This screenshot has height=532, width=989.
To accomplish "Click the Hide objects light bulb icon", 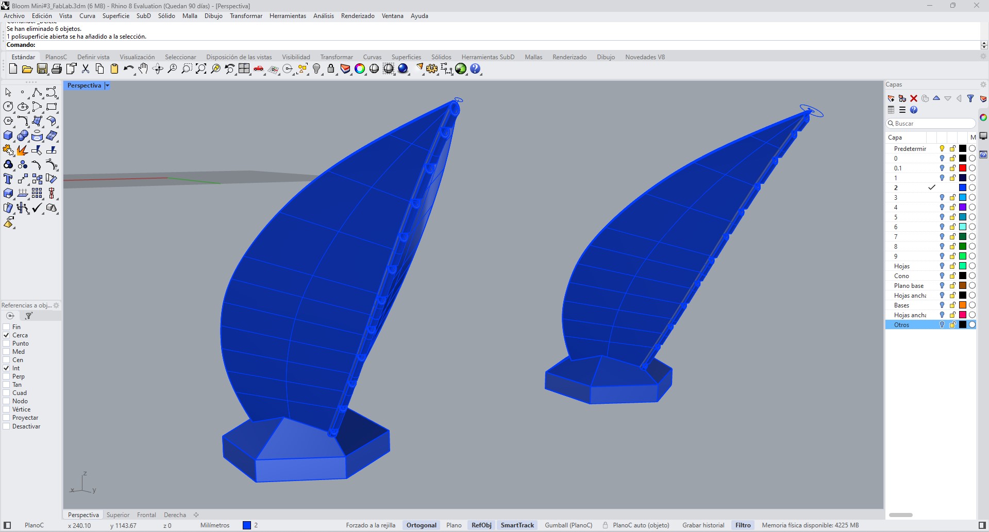I will pyautogui.click(x=316, y=68).
